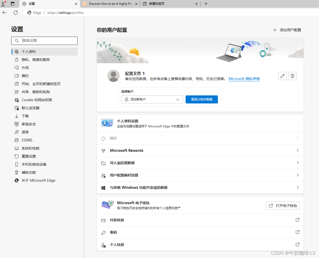Open 外观 settings section
The width and height of the screenshot is (319, 258).
pyautogui.click(x=44, y=68)
